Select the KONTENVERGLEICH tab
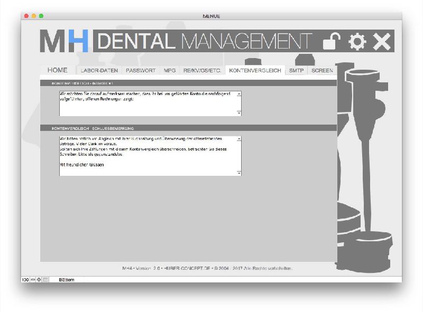423x312 pixels. 255,70
